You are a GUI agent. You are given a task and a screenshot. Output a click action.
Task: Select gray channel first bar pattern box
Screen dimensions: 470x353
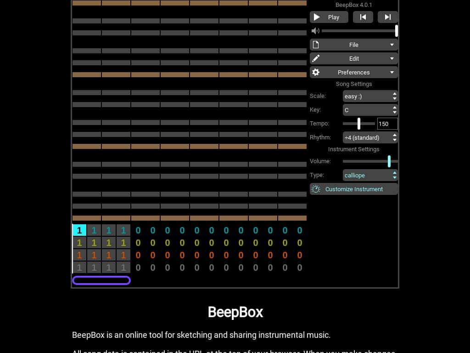(x=79, y=268)
